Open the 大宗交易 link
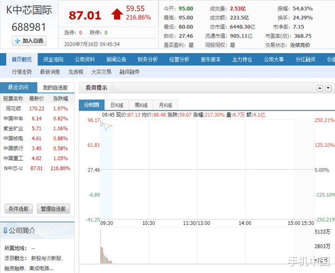The image size is (335, 273). point(101,72)
